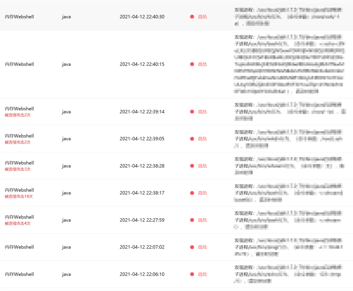Click red severity dot in 22:39:05 row
This screenshot has height=291, width=353.
pyautogui.click(x=192, y=139)
